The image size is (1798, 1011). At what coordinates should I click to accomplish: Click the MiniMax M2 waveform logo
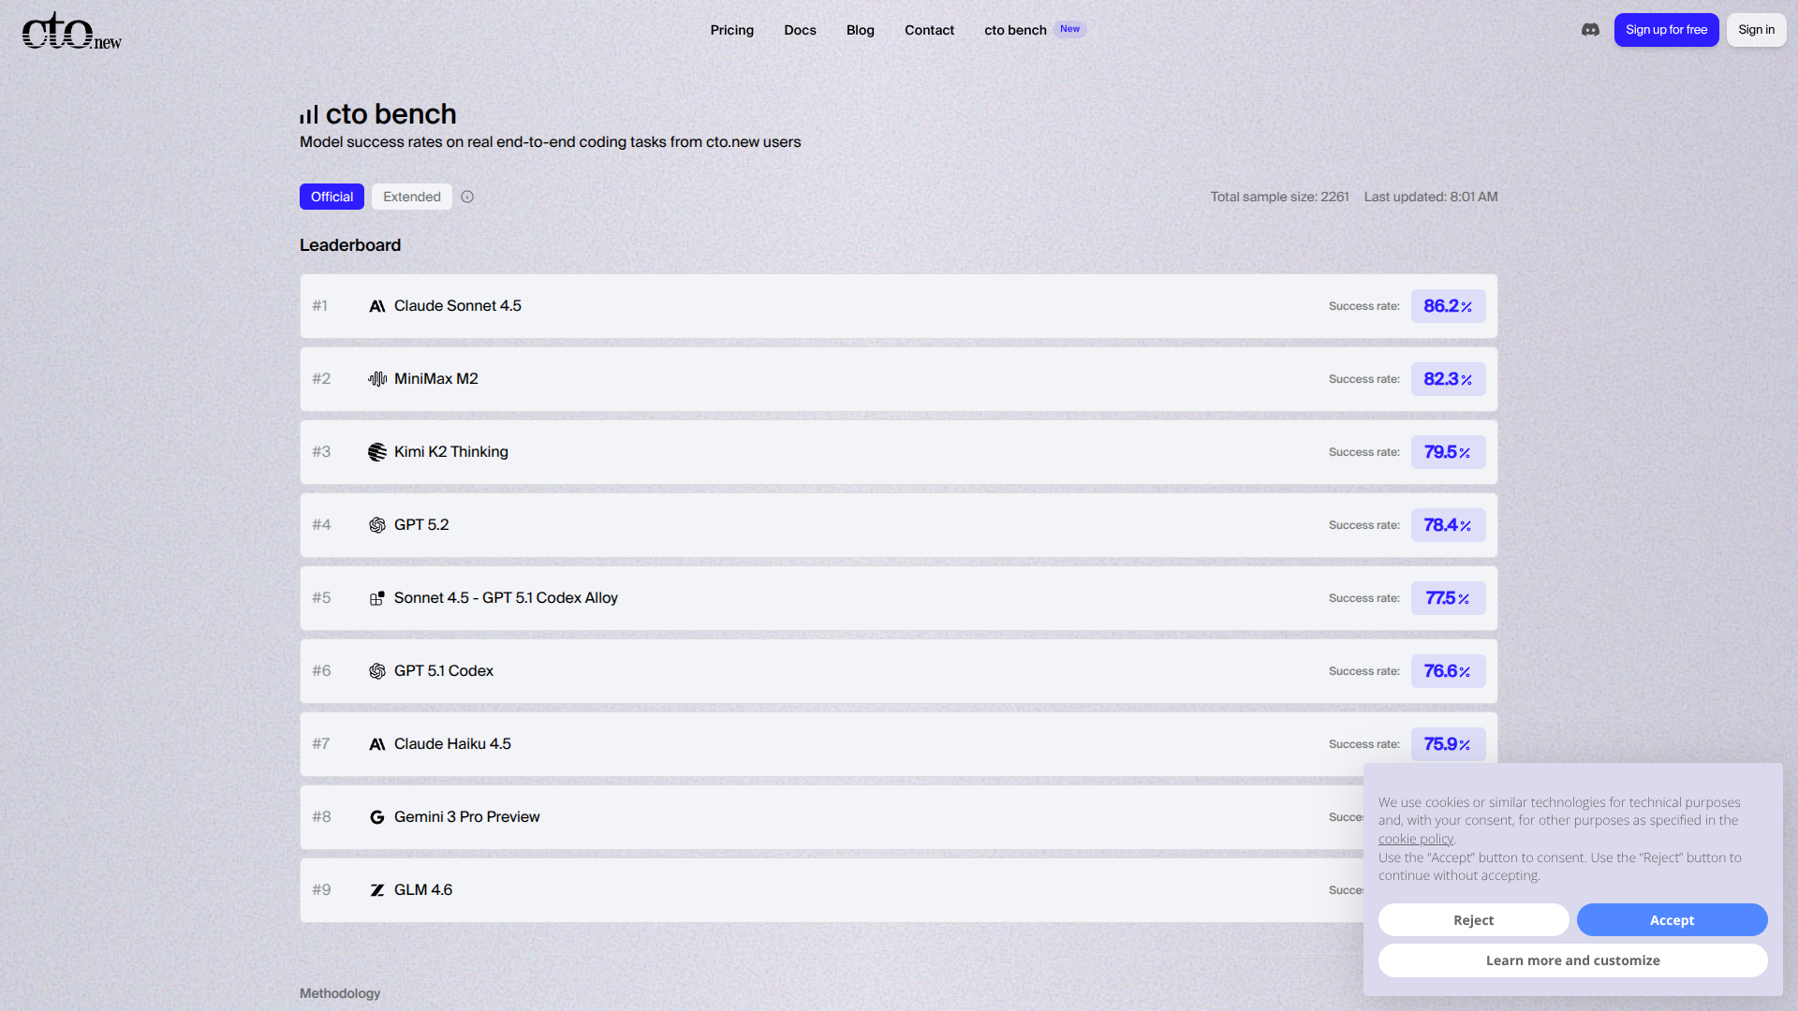click(377, 379)
